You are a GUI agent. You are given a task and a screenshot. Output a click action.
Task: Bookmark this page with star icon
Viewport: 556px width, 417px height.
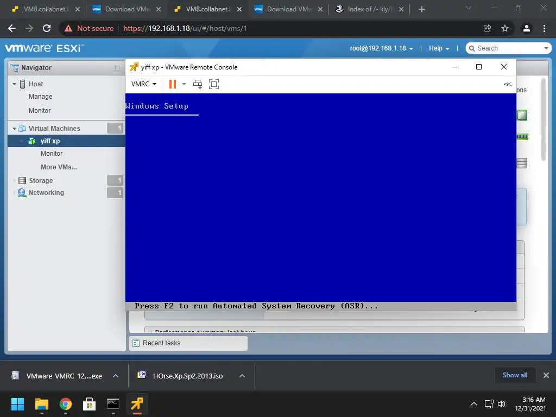click(505, 28)
